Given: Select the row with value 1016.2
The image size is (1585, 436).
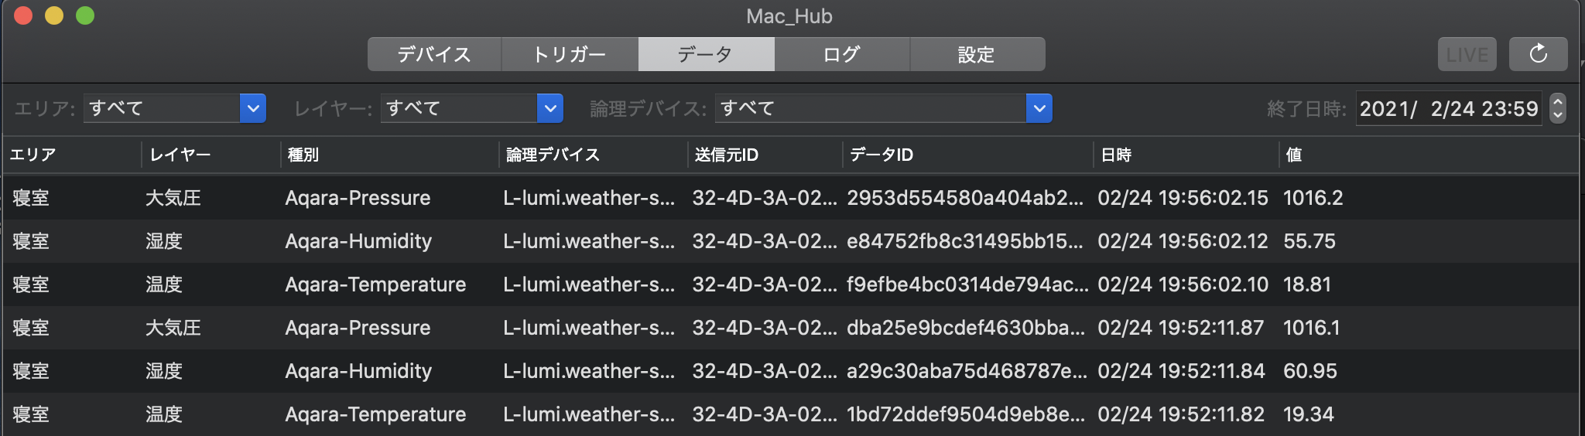Looking at the screenshot, I should tap(790, 198).
